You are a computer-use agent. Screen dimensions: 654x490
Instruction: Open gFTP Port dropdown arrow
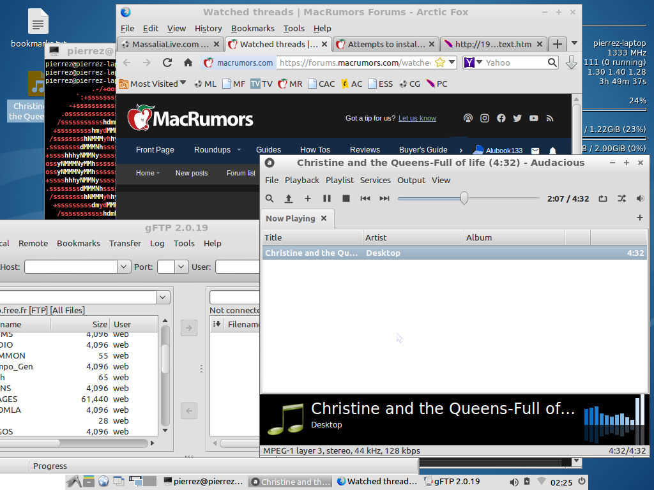tap(181, 267)
